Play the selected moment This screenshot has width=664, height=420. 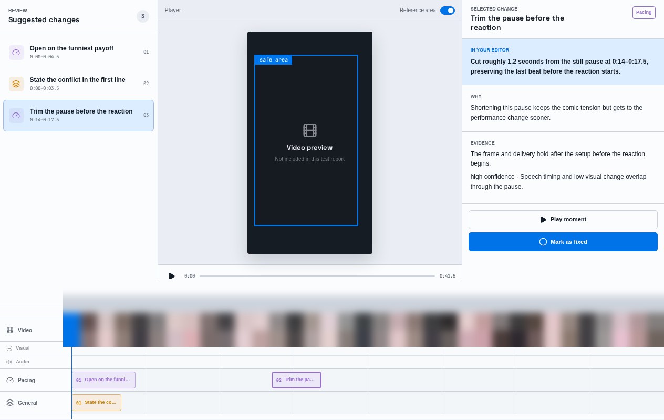[563, 220]
